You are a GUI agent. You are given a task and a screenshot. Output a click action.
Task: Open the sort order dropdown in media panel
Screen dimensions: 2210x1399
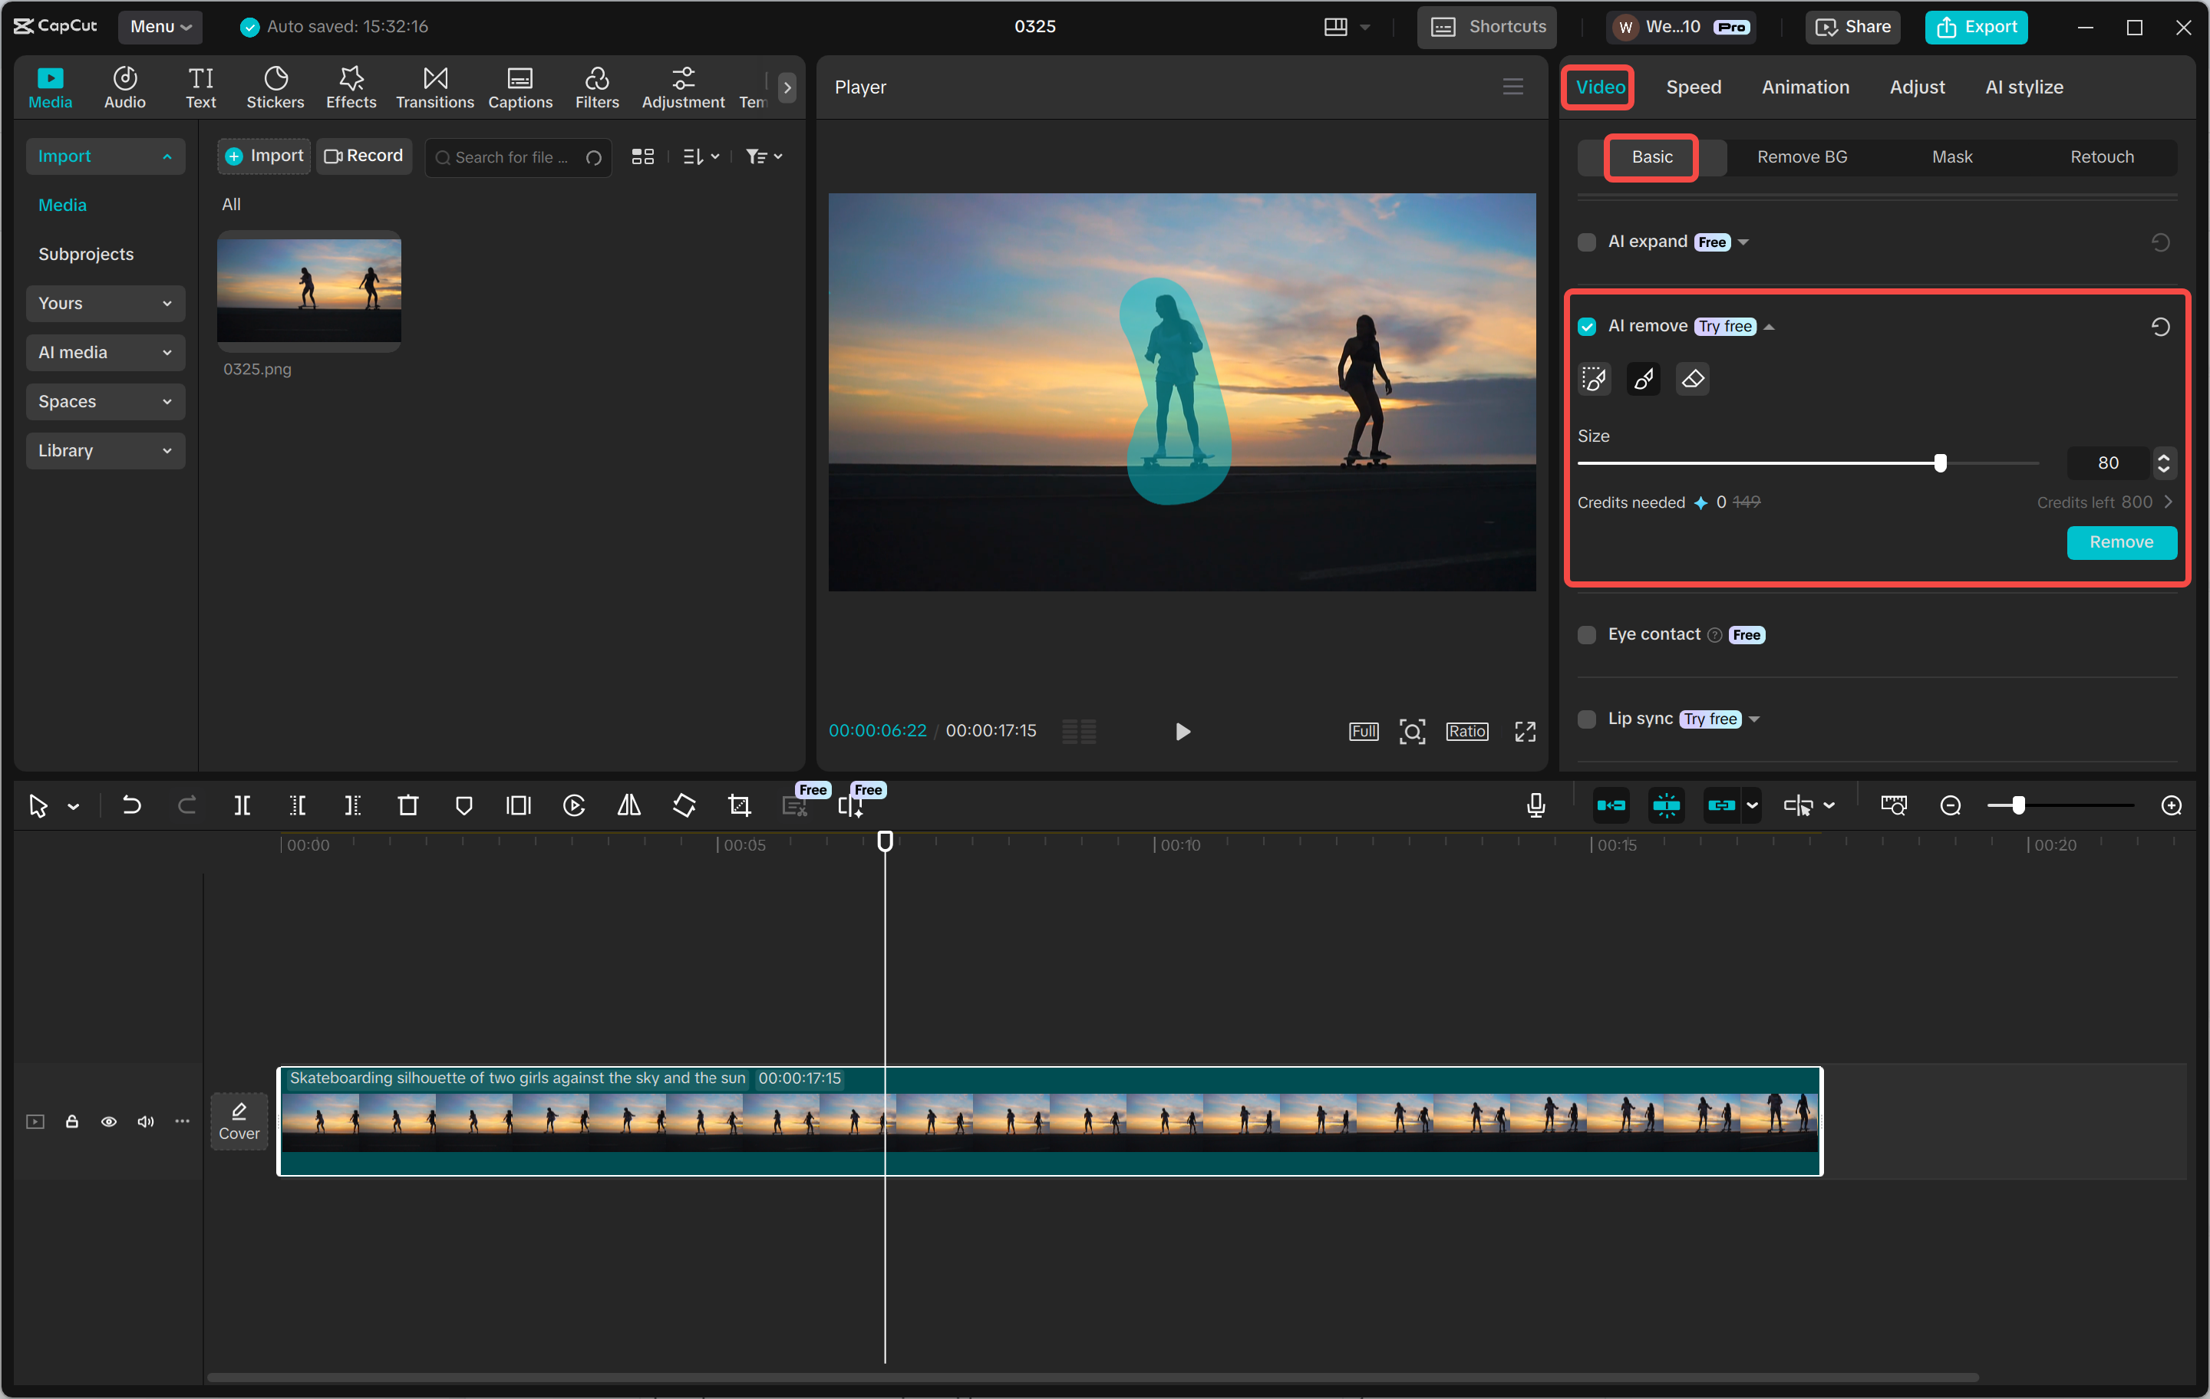[x=701, y=156]
